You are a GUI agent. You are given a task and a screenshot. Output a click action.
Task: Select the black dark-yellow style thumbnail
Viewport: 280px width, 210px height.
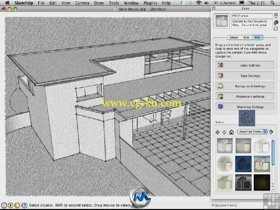coord(262,183)
